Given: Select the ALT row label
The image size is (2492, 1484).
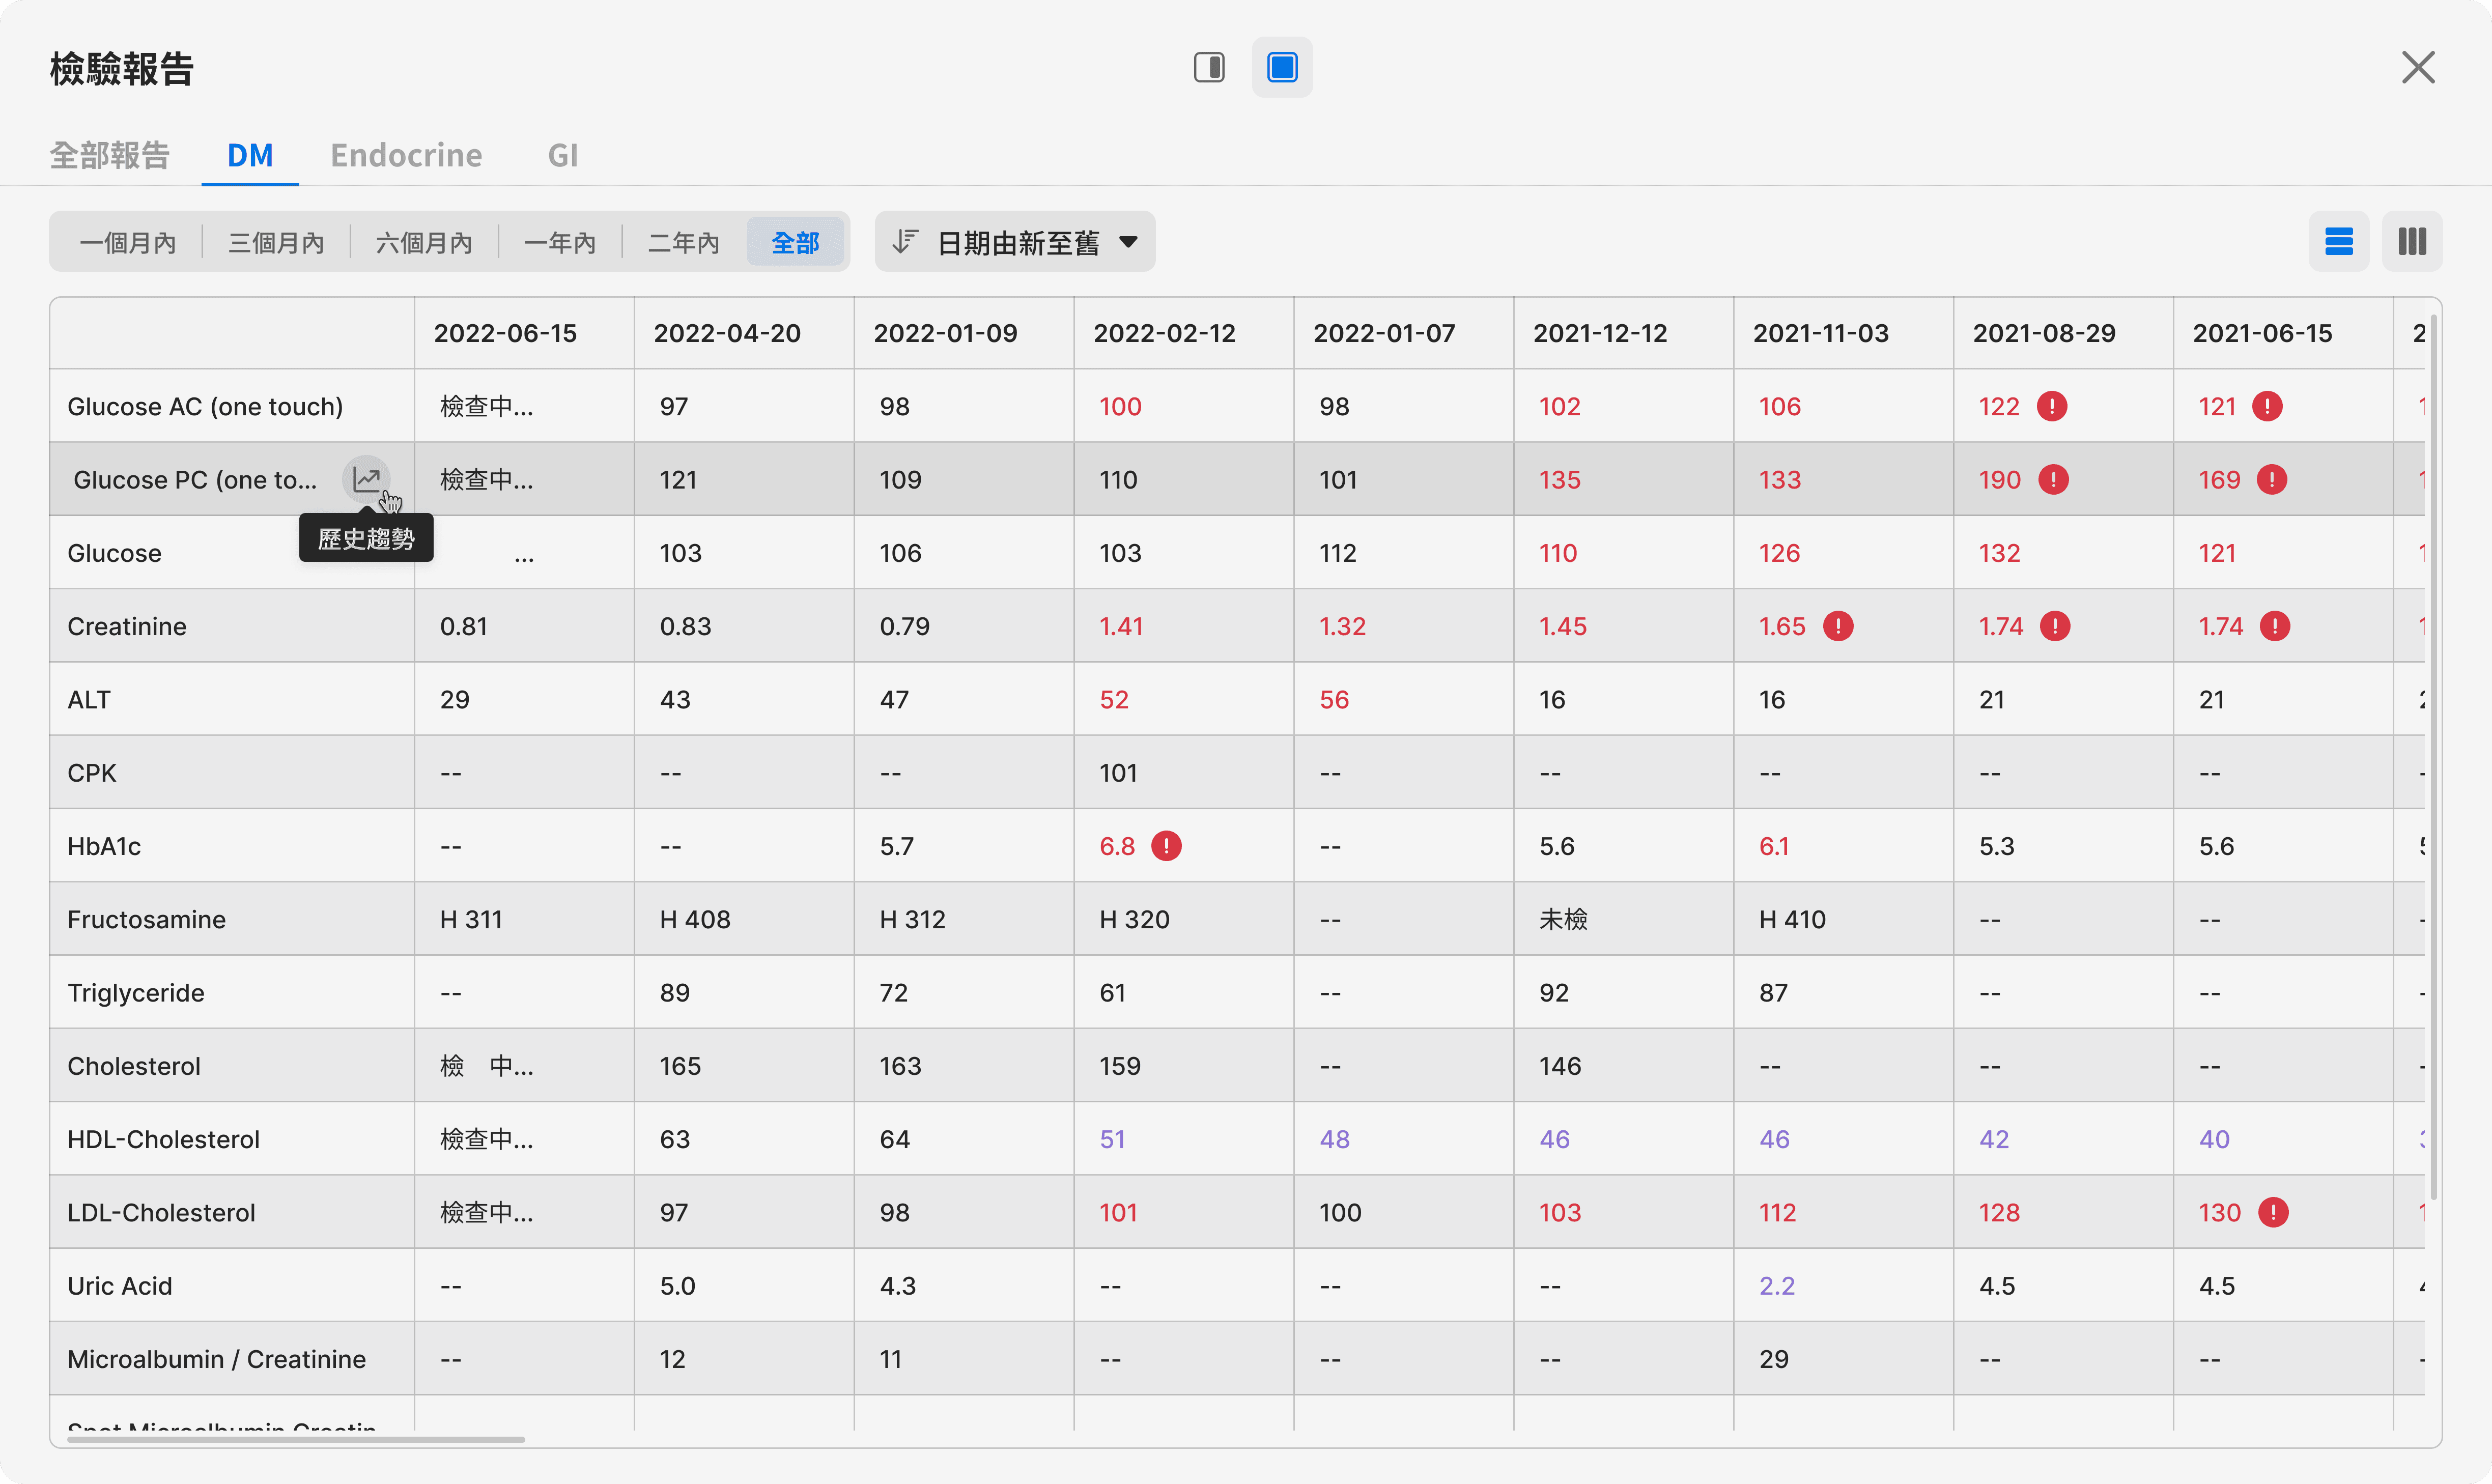Looking at the screenshot, I should coord(89,699).
